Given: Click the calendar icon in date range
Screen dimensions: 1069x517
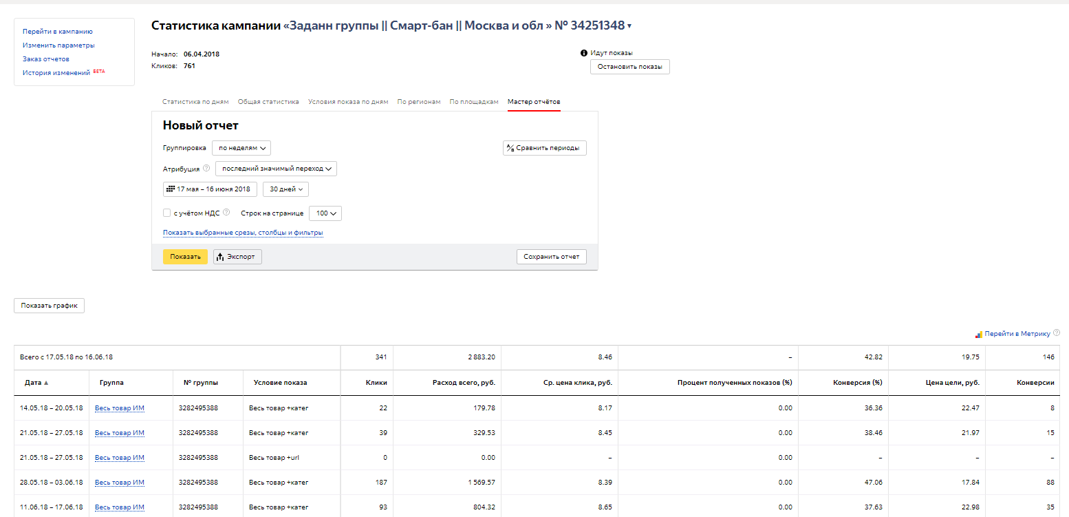Looking at the screenshot, I should point(171,189).
